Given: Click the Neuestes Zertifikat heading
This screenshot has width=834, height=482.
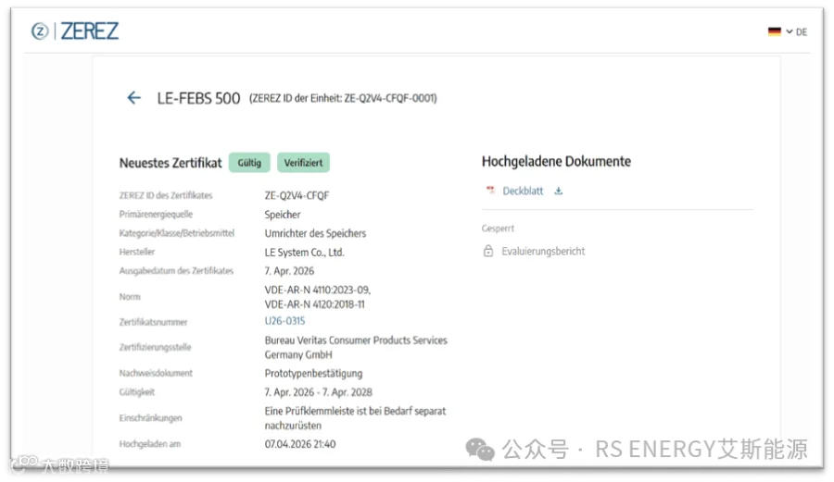Looking at the screenshot, I should point(171,163).
